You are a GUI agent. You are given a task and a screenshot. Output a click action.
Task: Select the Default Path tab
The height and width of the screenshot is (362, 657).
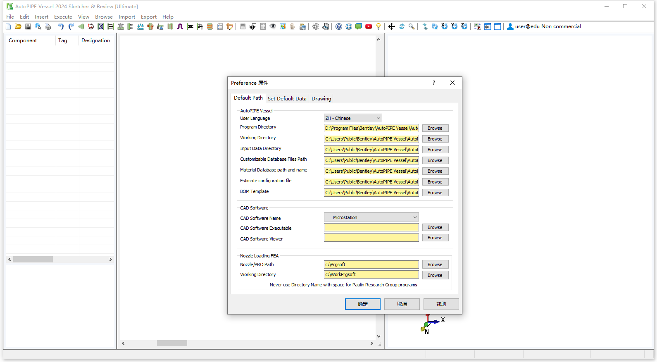pyautogui.click(x=248, y=98)
